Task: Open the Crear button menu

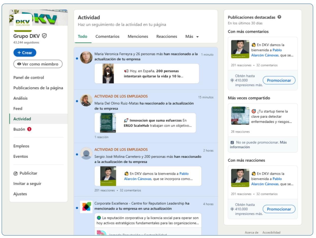Action: click(x=25, y=53)
